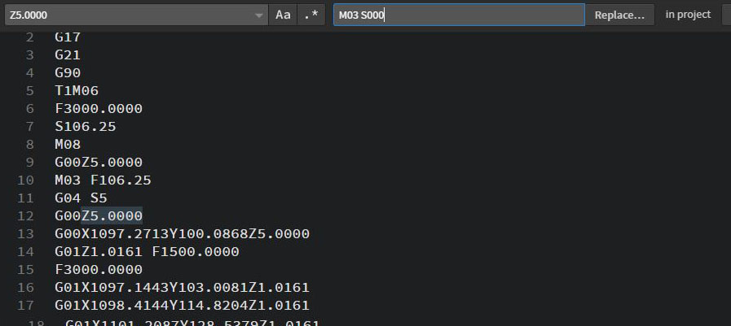Viewport: 731px width, 326px height.
Task: Click the 'in project' button
Action: click(x=688, y=15)
